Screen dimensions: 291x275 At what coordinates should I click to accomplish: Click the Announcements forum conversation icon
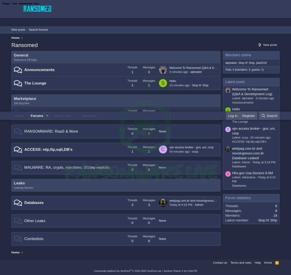coord(18,70)
